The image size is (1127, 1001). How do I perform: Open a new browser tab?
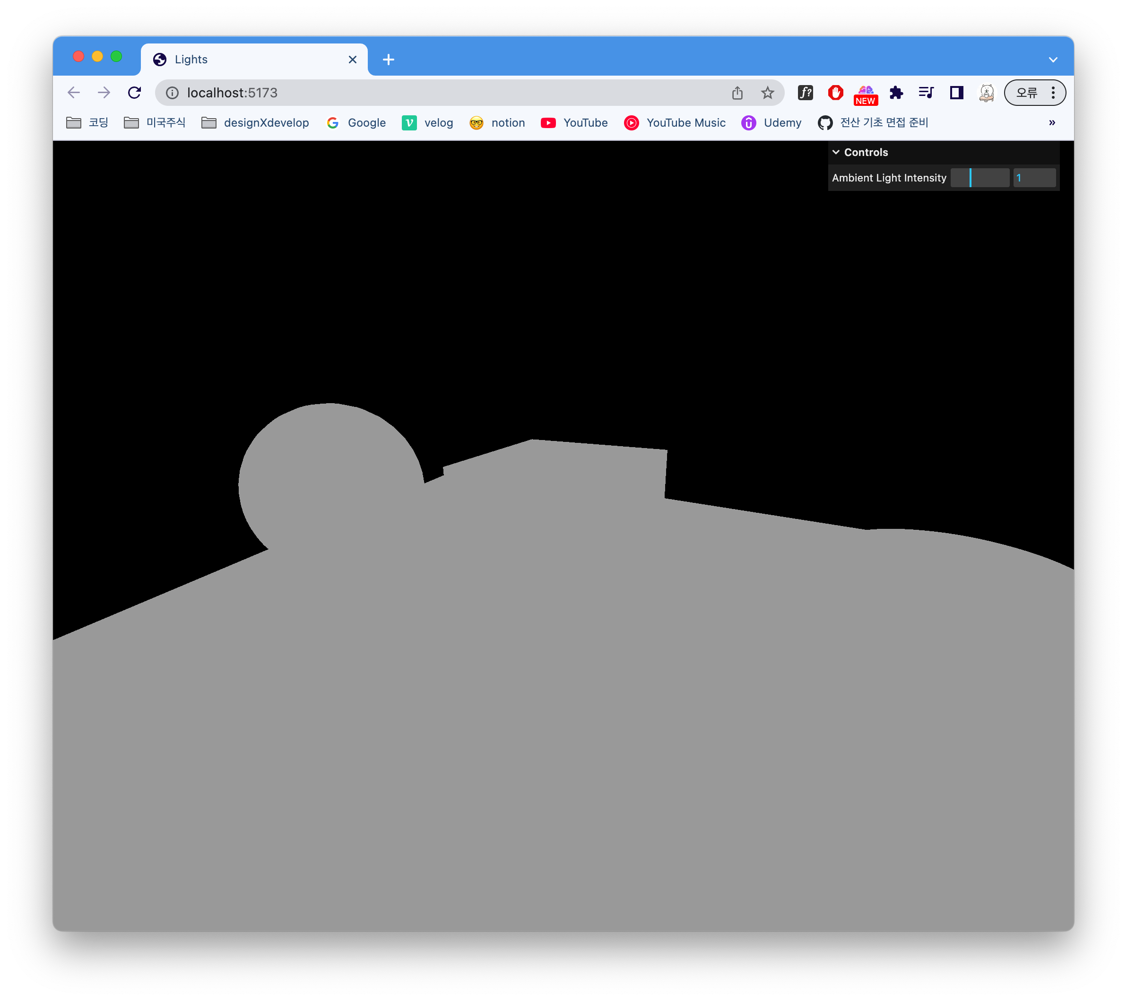coord(388,60)
